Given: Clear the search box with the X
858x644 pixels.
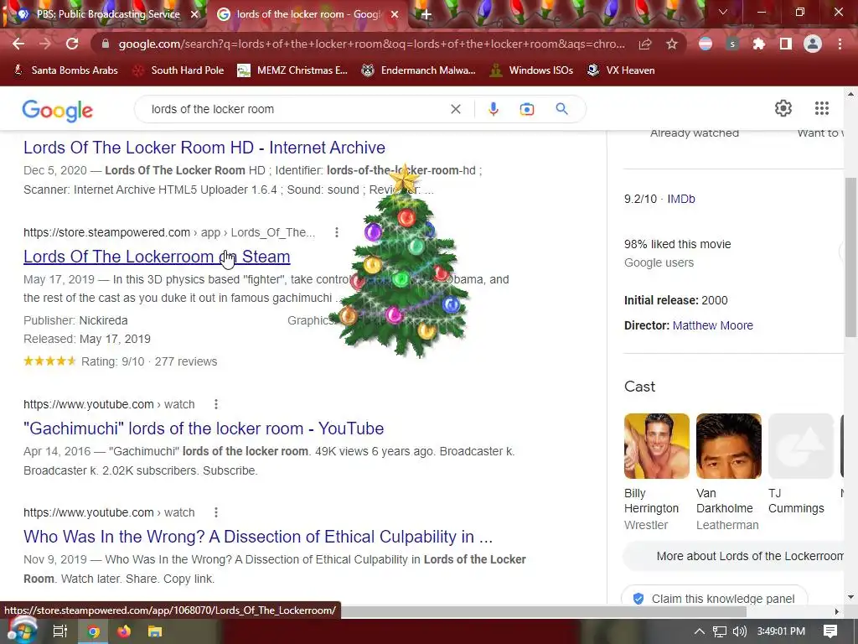Looking at the screenshot, I should point(455,109).
